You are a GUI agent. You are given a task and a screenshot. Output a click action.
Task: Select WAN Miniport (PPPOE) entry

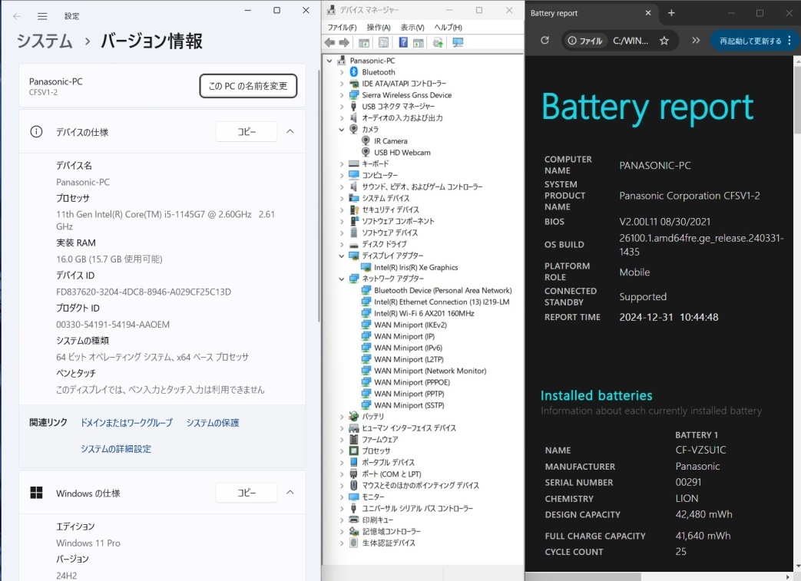coord(412,382)
